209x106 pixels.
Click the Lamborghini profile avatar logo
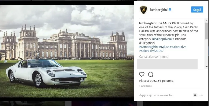(x=144, y=10)
